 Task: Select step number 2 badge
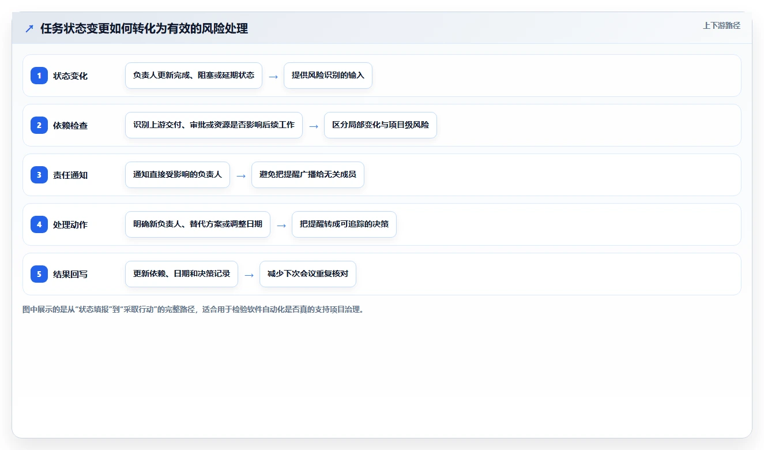click(x=39, y=125)
